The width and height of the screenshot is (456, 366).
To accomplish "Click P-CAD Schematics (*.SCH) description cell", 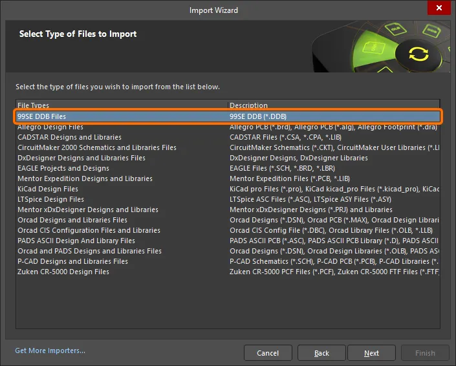I will click(x=334, y=261).
